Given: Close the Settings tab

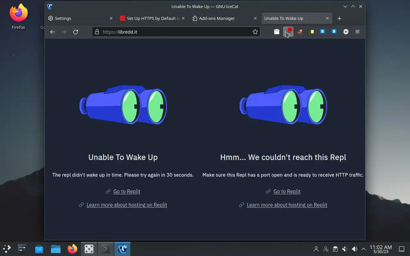Looking at the screenshot, I should [111, 18].
